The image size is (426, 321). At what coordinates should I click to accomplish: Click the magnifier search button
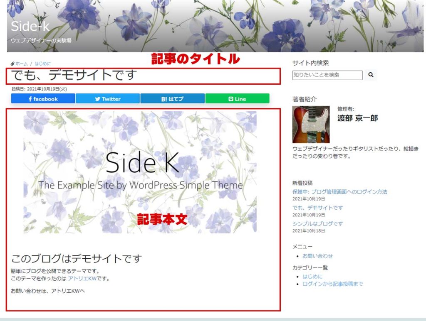[x=371, y=75]
